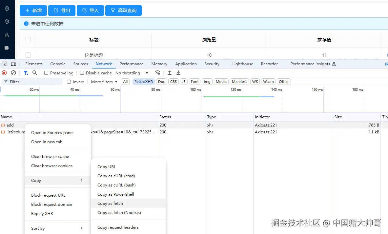Click the stop recording network log icon
Image resolution: width=388 pixels, height=234 pixels.
[x=4, y=73]
